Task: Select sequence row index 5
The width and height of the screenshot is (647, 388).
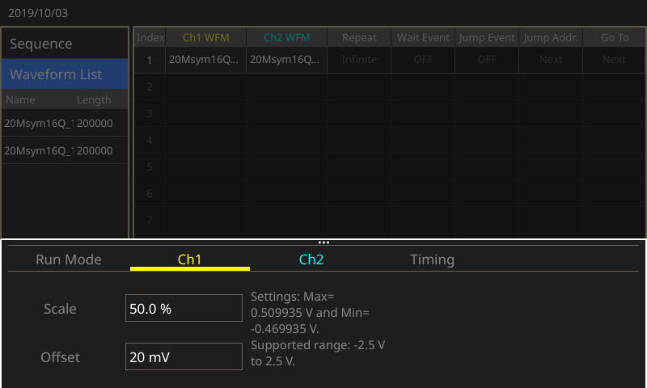Action: (x=150, y=167)
